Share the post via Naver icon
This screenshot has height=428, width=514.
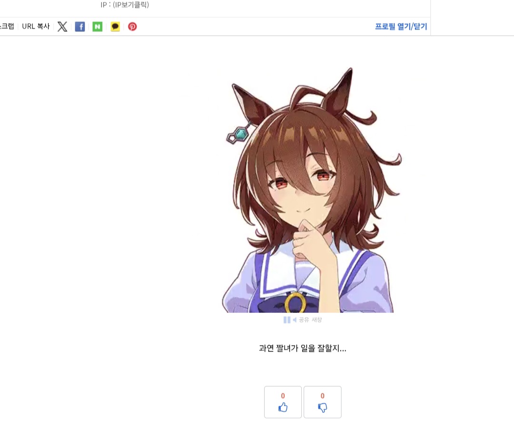click(x=98, y=27)
